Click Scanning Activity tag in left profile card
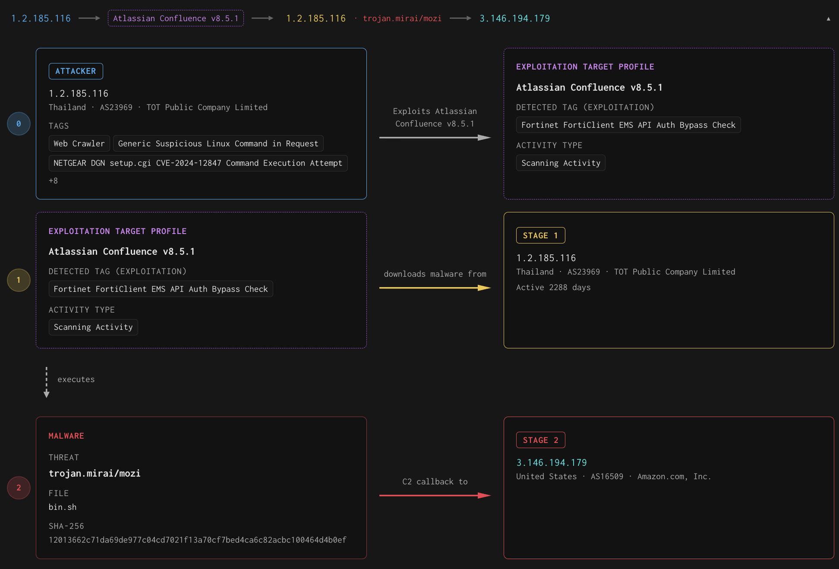This screenshot has height=569, width=839. pos(93,327)
